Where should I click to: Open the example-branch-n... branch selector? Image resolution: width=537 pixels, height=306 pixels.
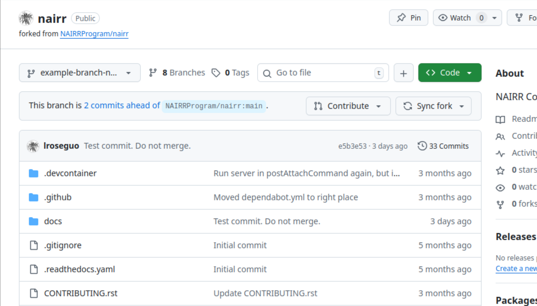click(80, 73)
